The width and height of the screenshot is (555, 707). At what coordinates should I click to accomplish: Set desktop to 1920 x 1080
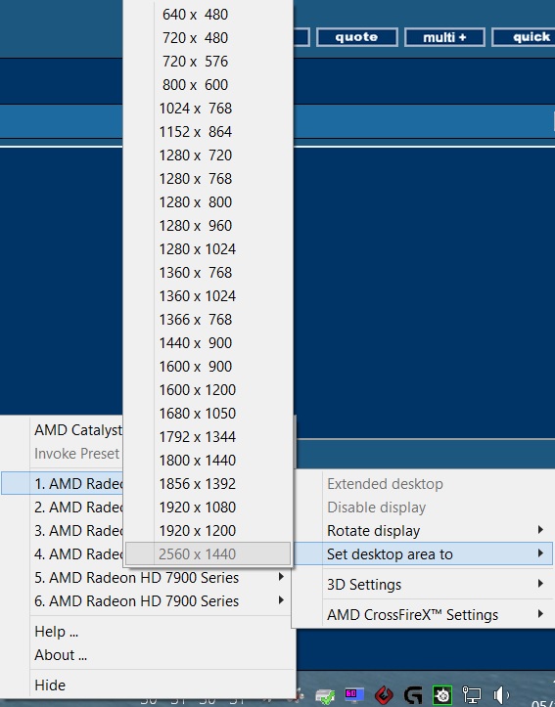pyautogui.click(x=208, y=507)
